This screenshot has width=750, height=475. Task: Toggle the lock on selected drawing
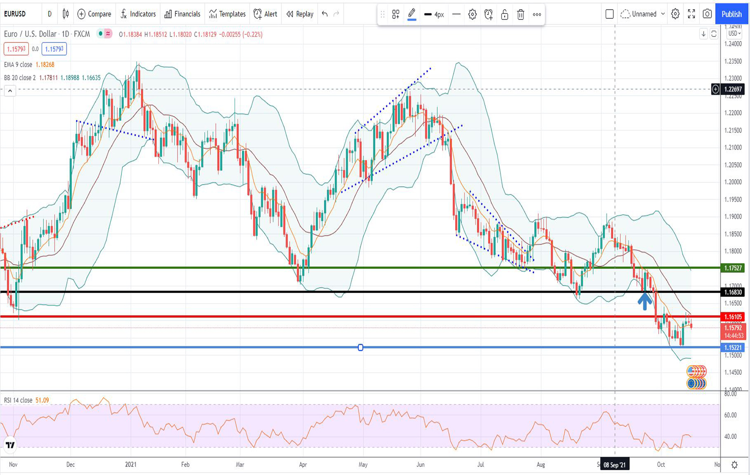click(x=504, y=14)
